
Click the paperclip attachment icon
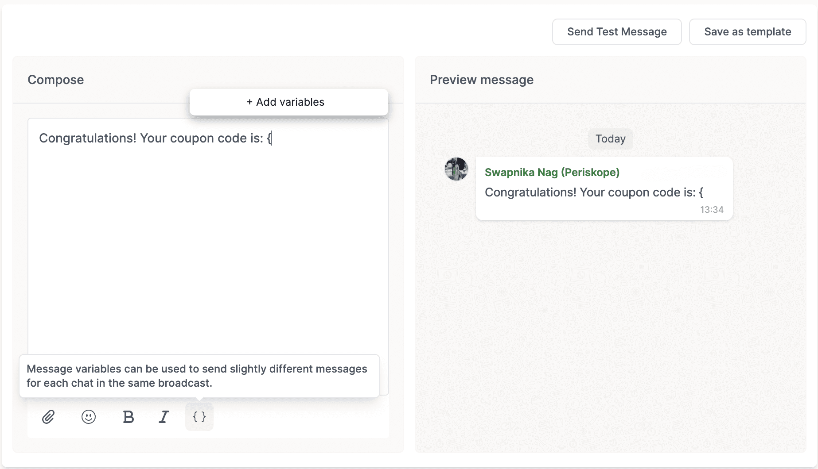click(x=48, y=417)
